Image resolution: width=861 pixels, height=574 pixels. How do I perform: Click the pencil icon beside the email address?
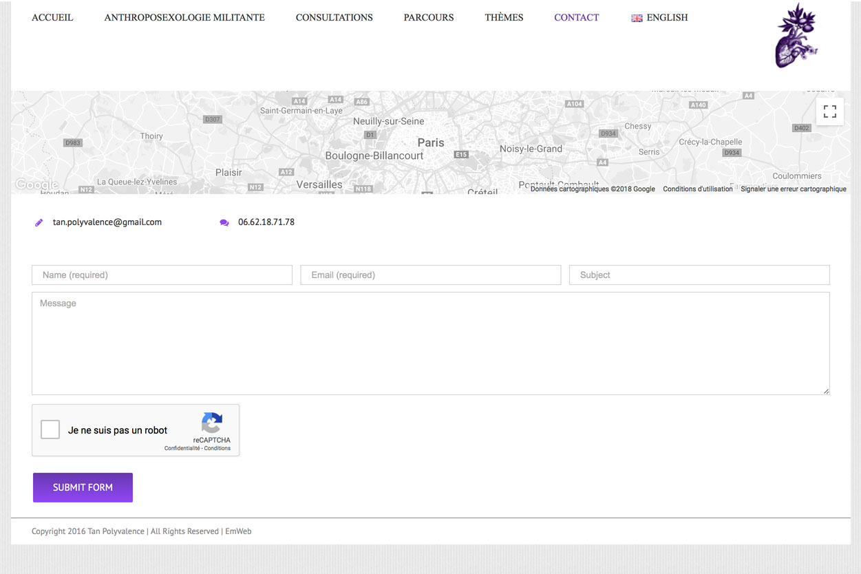click(39, 222)
